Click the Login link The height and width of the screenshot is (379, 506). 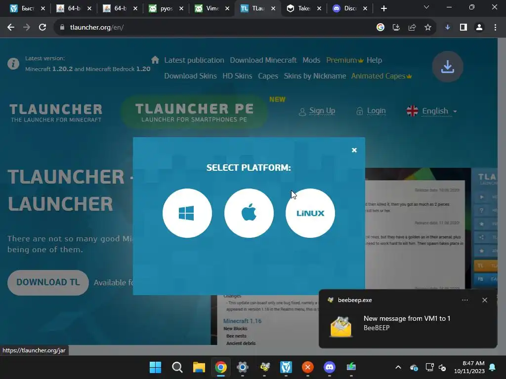coord(371,111)
